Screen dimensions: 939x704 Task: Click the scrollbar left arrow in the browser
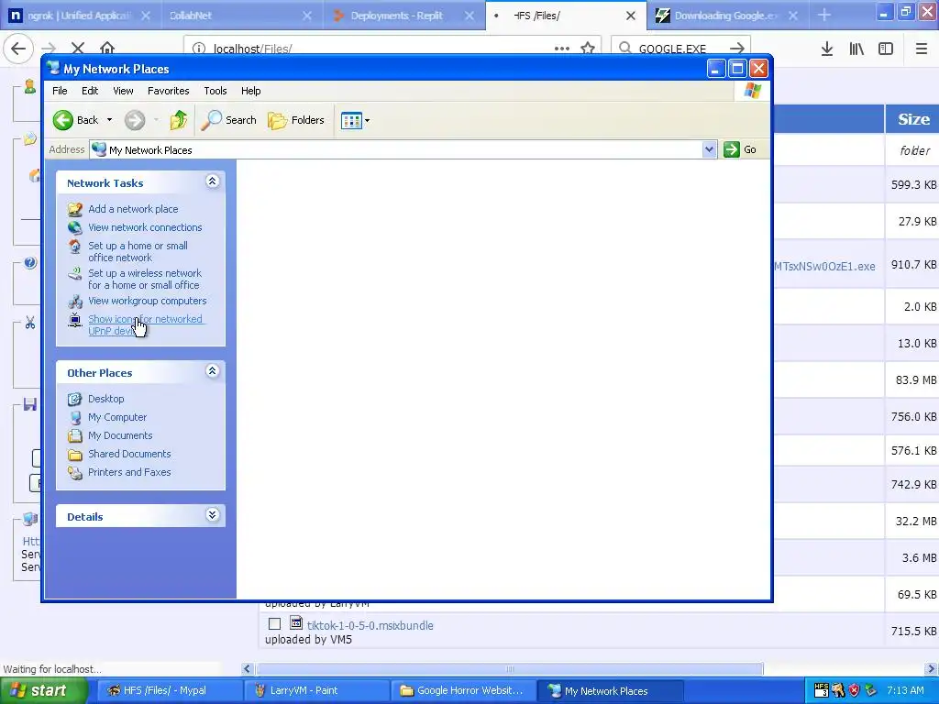248,668
